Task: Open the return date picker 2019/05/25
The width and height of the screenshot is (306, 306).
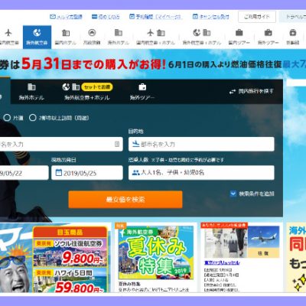Action: coord(87,173)
